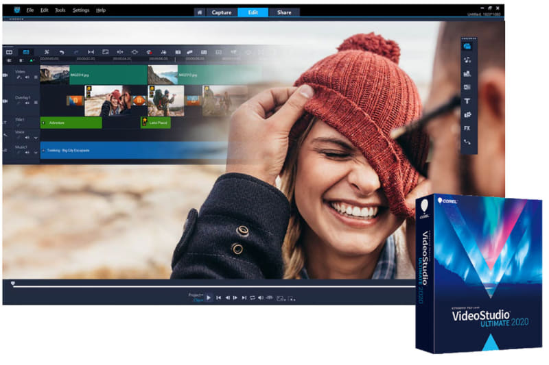The height and width of the screenshot is (365, 549).
Task: Switch to Storyboard view
Action: tap(9, 52)
